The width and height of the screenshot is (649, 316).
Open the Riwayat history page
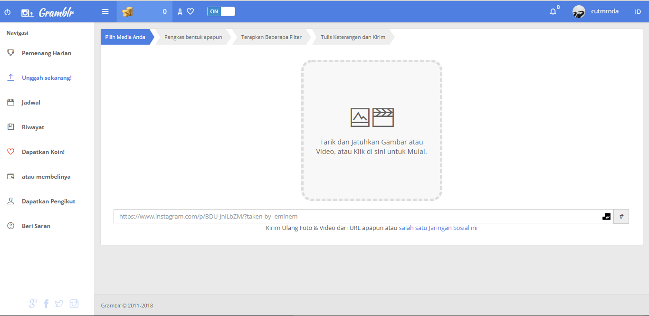tap(33, 127)
